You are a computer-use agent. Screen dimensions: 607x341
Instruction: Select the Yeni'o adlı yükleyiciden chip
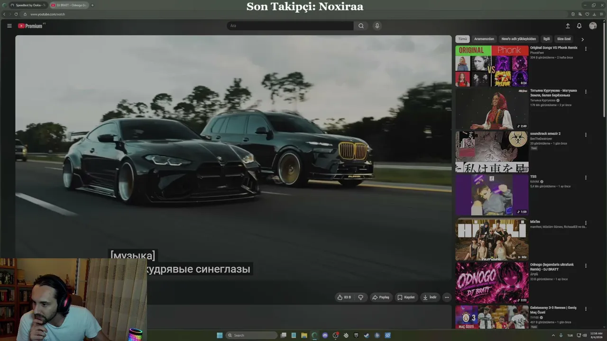pos(519,39)
